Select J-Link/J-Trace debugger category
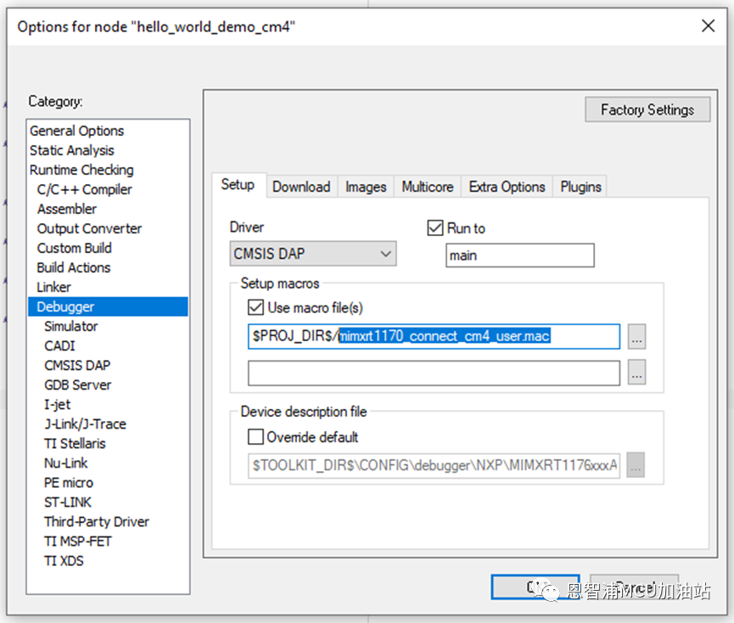734x623 pixels. click(x=85, y=424)
